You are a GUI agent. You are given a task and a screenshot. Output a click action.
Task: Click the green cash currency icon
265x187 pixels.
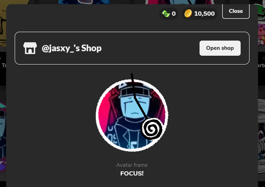pyautogui.click(x=166, y=14)
